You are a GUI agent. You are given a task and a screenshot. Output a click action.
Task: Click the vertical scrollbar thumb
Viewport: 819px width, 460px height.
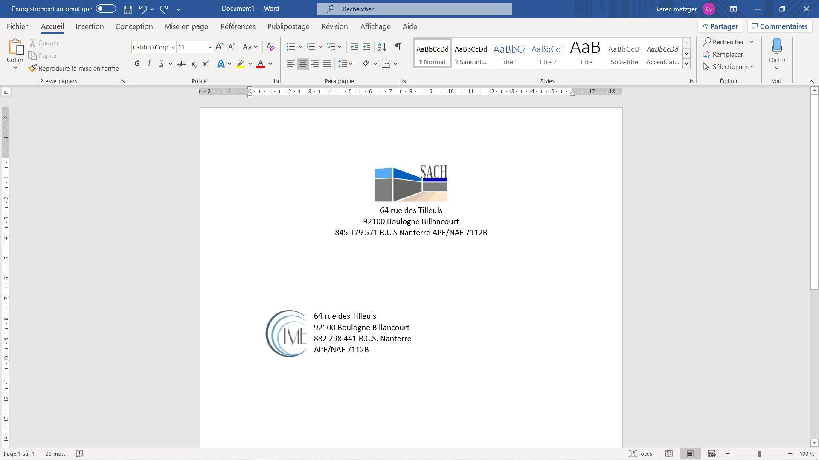tap(814, 192)
